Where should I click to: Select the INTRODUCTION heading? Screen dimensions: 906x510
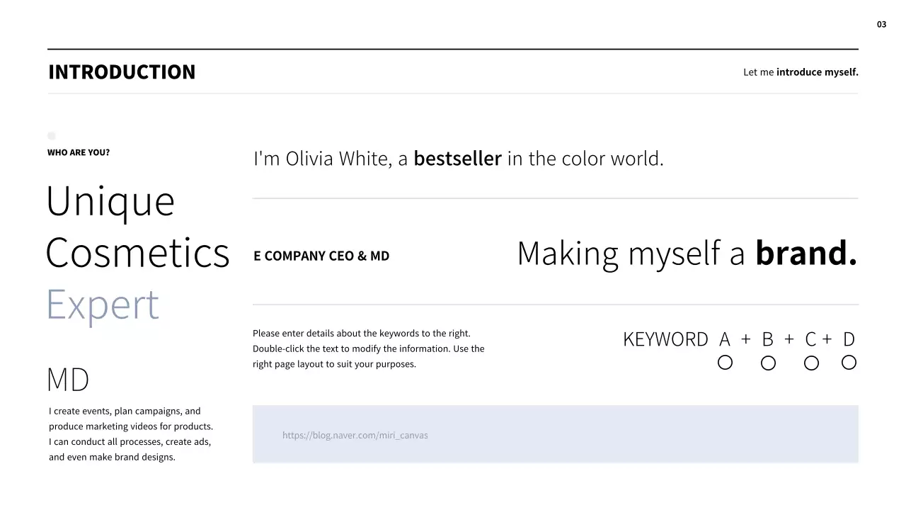[122, 72]
